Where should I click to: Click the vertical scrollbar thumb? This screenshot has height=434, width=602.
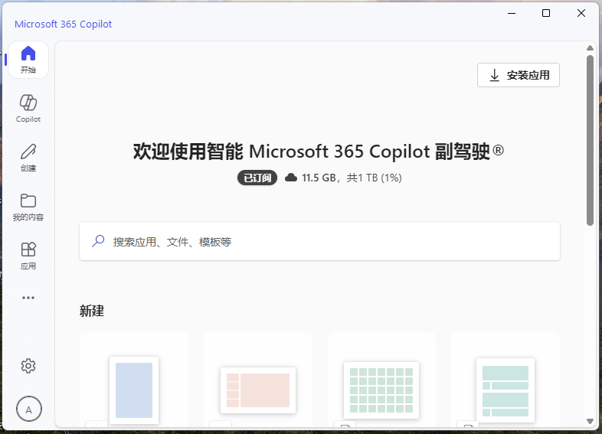pyautogui.click(x=590, y=140)
